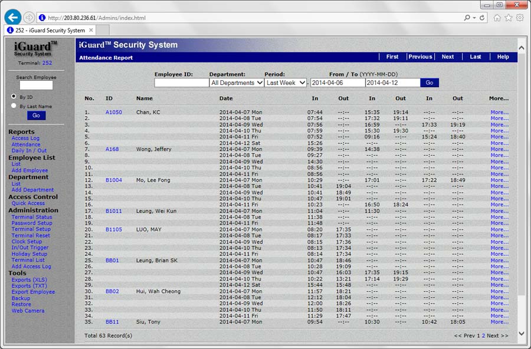Click Next in the report navigation bar
Viewport: 531px width, 349px height.
448,57
